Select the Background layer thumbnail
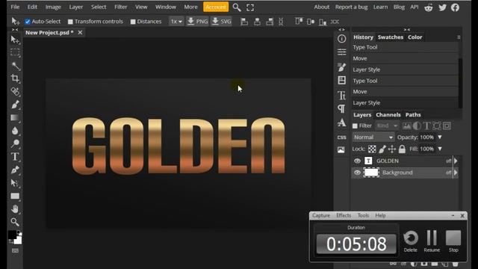This screenshot has width=478, height=269. click(371, 173)
